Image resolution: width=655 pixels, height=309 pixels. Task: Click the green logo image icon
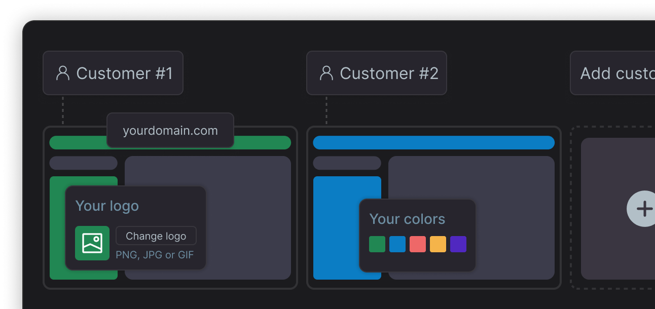tap(92, 243)
